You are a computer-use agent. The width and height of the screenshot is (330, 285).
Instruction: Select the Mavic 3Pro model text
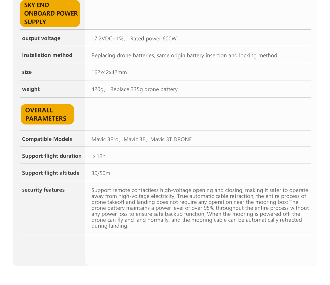tap(105, 139)
